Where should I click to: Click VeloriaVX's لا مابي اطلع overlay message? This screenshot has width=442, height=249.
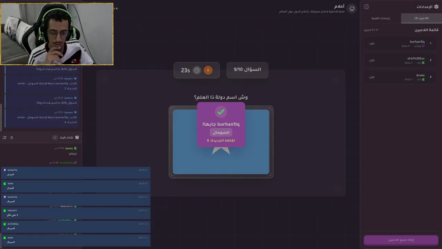(x=76, y=213)
